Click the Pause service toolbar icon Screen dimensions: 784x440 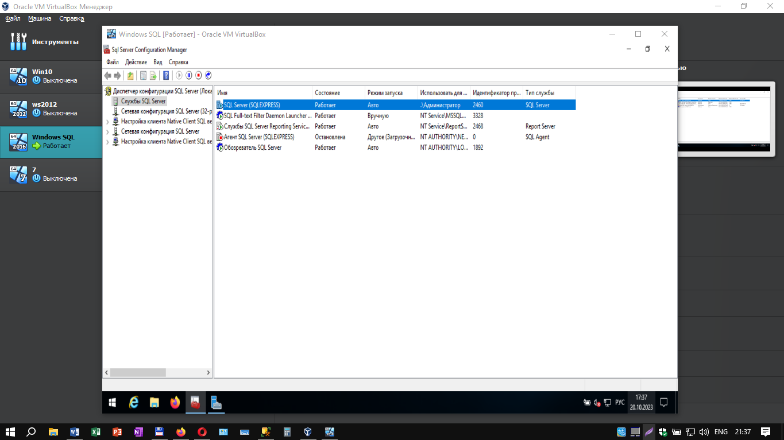(x=189, y=75)
